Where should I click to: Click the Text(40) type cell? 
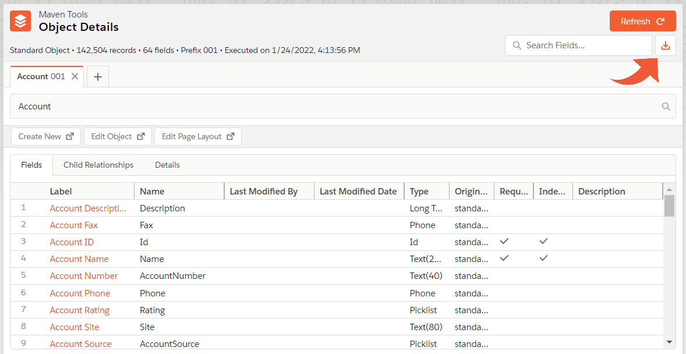point(426,276)
